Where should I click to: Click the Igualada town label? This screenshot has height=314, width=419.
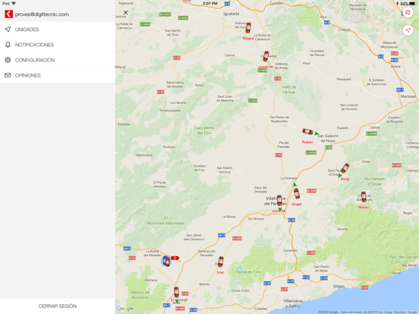(232, 14)
